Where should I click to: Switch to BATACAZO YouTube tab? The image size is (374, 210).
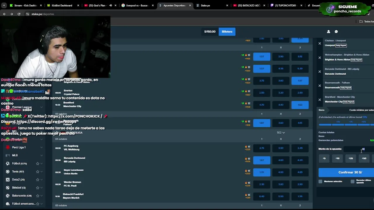point(249,5)
